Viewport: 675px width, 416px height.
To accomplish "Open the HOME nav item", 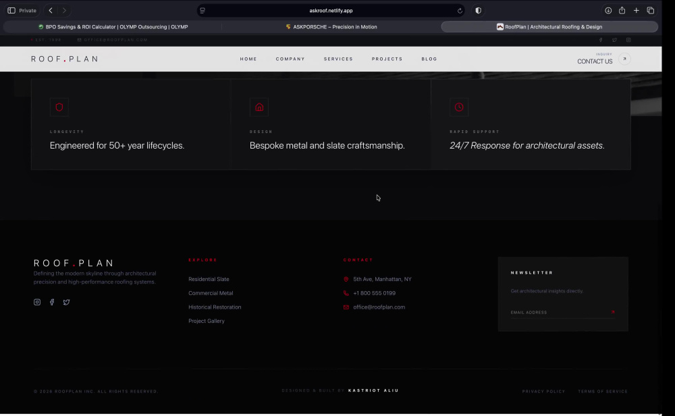I will pos(248,59).
